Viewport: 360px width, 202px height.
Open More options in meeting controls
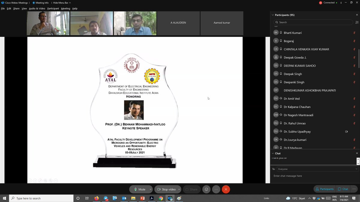pos(216,189)
